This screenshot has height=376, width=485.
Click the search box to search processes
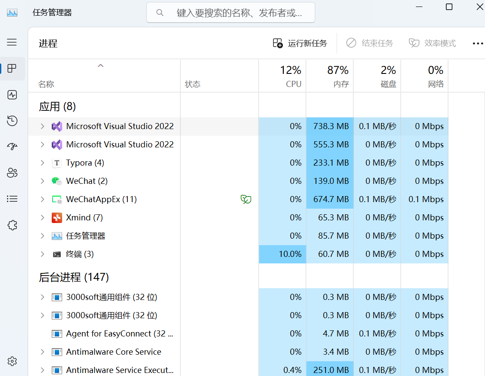[x=231, y=13]
